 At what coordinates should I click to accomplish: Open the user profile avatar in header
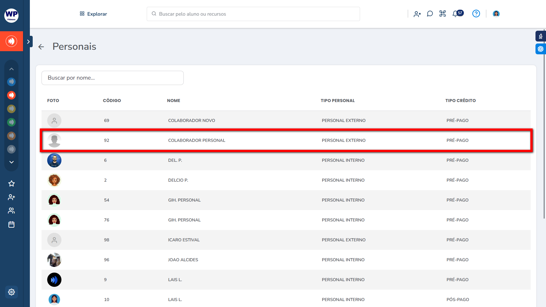pyautogui.click(x=496, y=14)
